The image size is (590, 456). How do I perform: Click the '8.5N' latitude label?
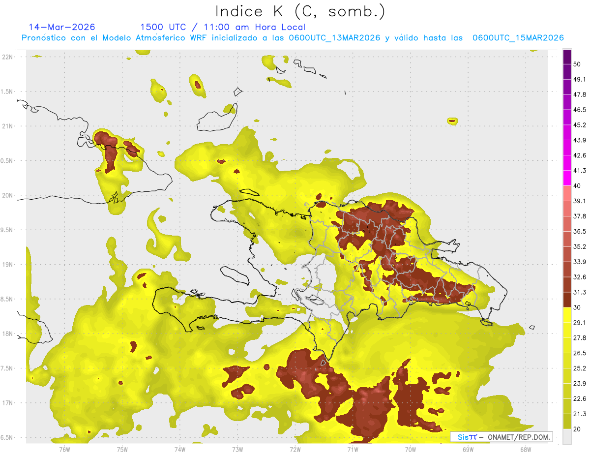point(7,299)
